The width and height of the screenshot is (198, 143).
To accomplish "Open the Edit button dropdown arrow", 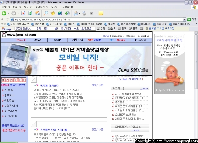I will (96, 13).
